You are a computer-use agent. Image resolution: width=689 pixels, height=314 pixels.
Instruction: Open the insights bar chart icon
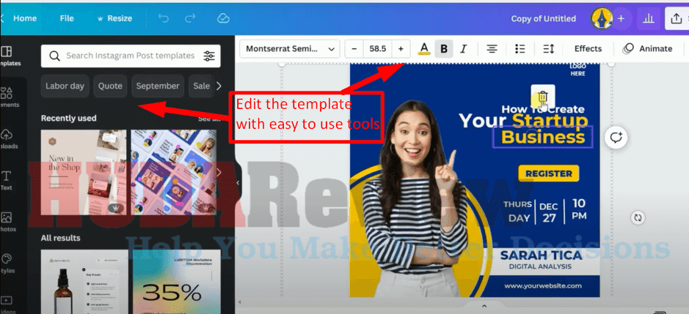point(648,18)
